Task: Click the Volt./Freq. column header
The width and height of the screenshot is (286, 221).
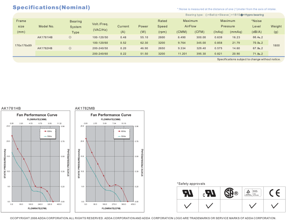Action: pos(100,27)
